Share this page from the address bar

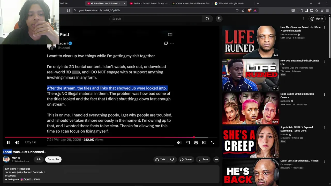tap(243, 10)
